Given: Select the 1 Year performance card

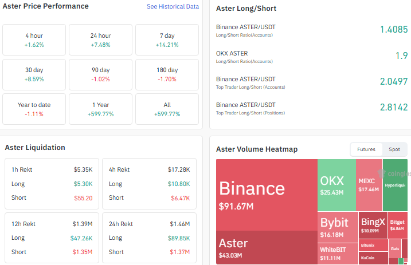Looking at the screenshot, I should 101,109.
